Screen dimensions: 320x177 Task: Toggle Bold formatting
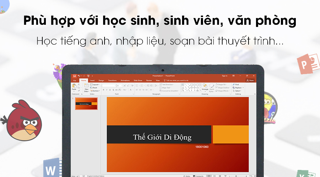pos(103,90)
